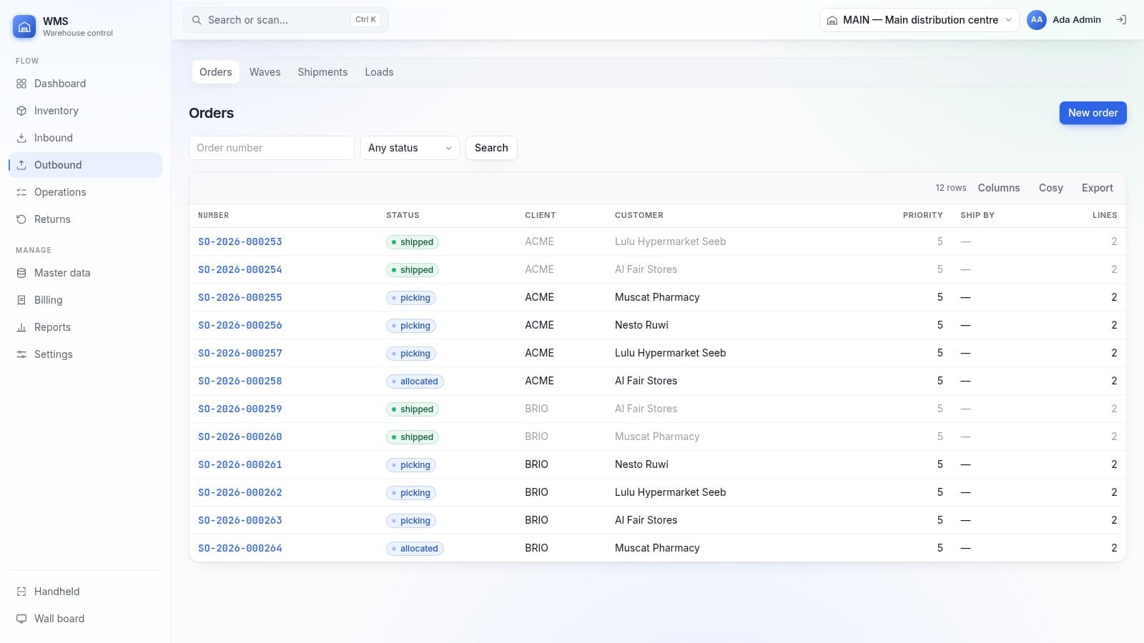
Task: Open order SO-2026-000255
Action: pos(240,297)
